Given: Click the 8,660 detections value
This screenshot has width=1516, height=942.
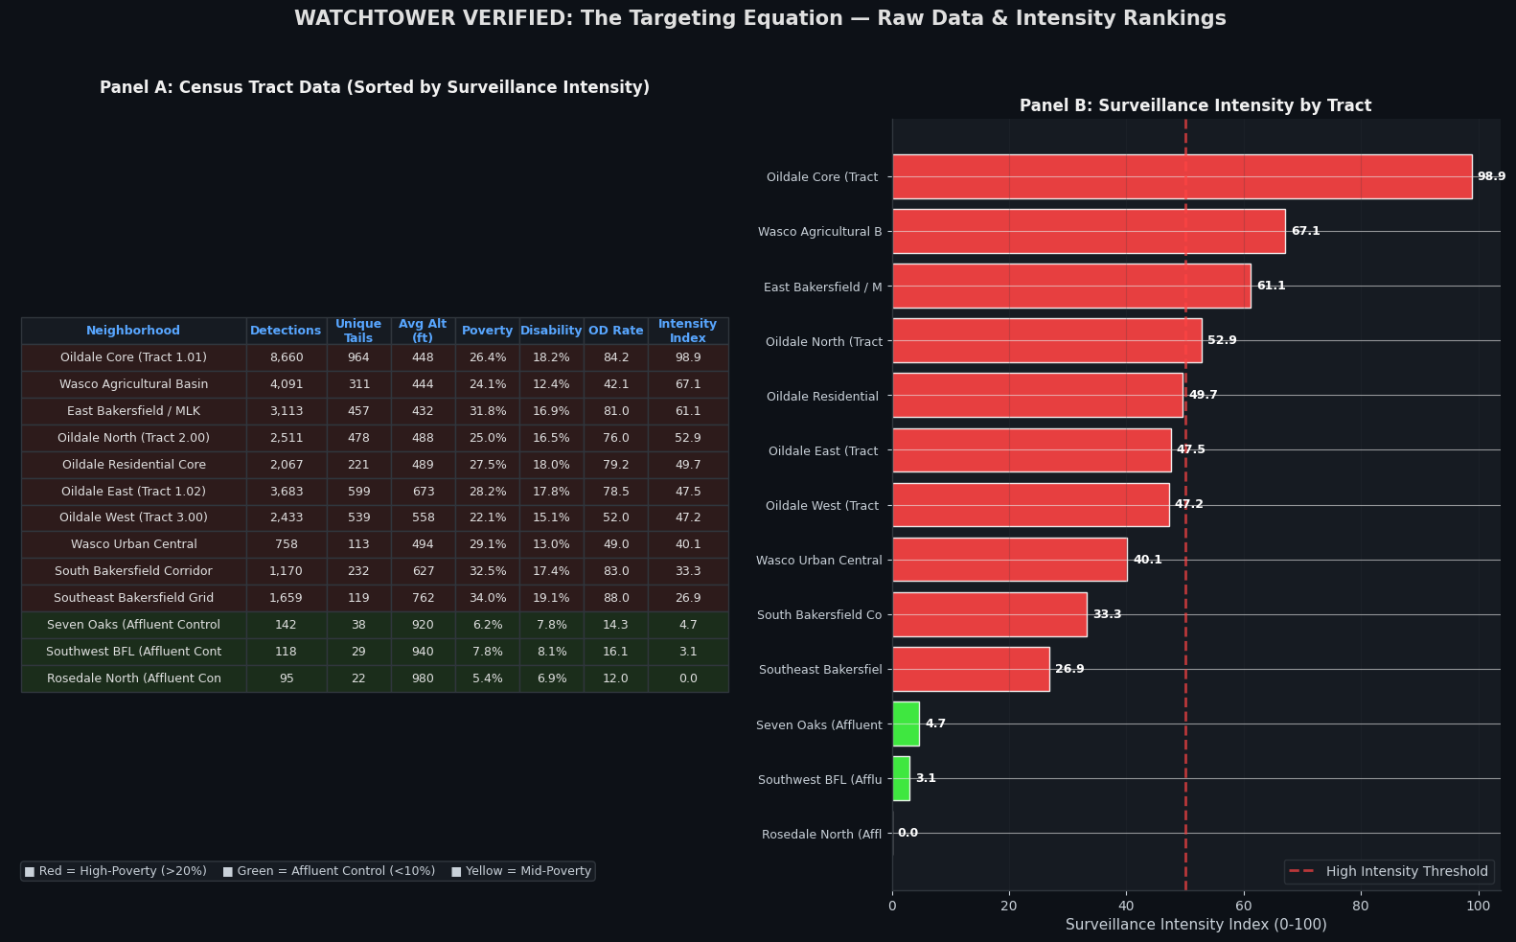Looking at the screenshot, I should [286, 357].
